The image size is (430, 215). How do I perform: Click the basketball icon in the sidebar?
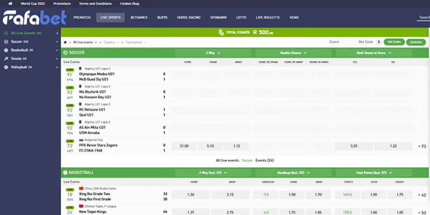coord(6,50)
